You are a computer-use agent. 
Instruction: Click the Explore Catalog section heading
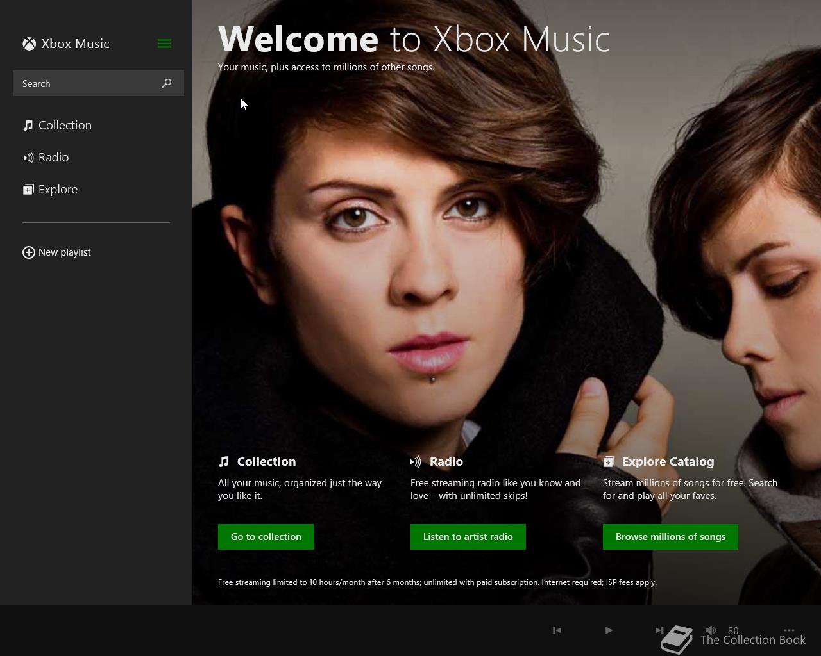pos(668,461)
